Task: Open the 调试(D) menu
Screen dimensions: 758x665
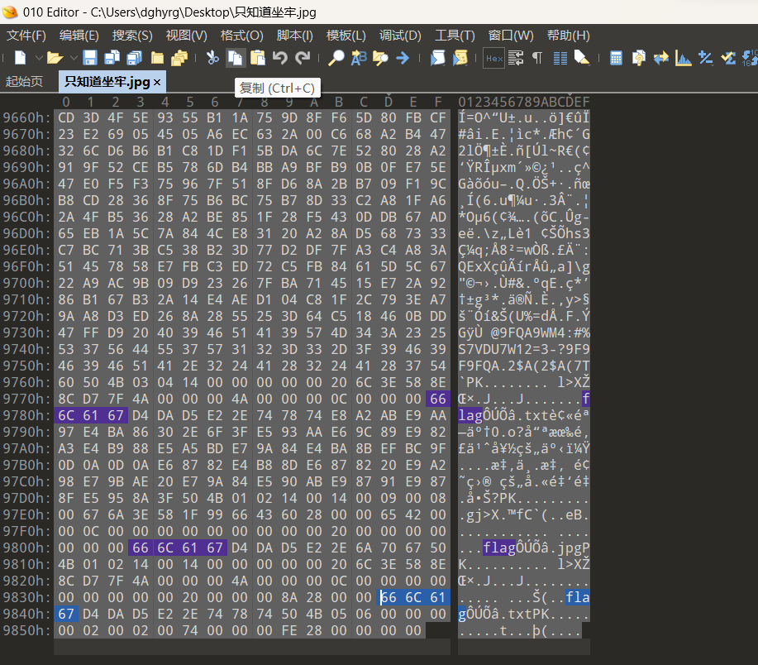Action: (x=400, y=36)
